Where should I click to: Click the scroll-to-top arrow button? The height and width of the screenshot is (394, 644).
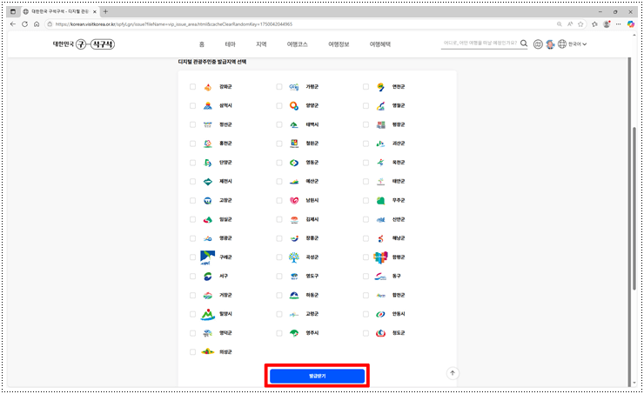(453, 373)
